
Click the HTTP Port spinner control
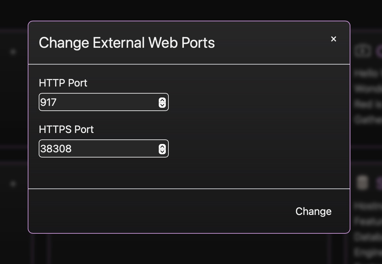162,102
